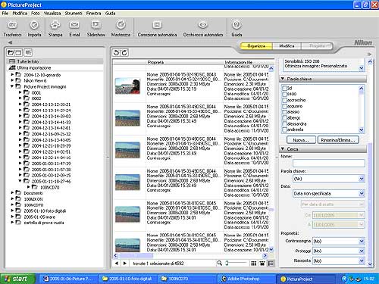This screenshot has height=284, width=379.
Task: Tick the second keyword checkbox below 3d
Action: [x=285, y=94]
